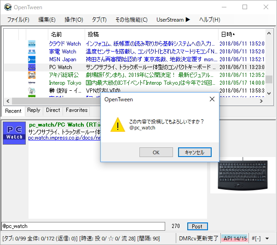Start UserStream from the menu bar
The height and width of the screenshot is (245, 277).
(173, 20)
